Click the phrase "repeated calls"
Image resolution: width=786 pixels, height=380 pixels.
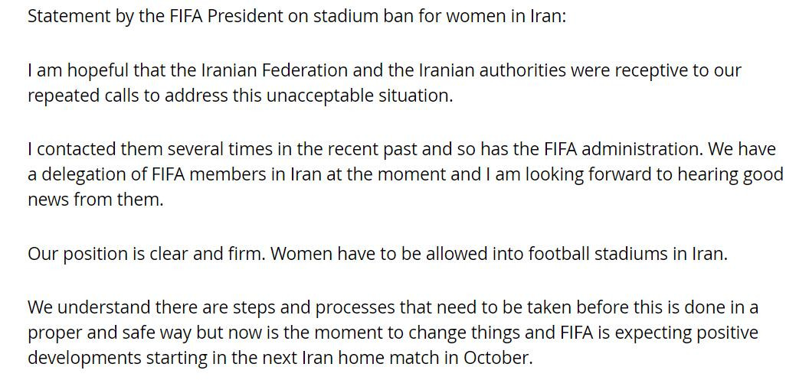point(81,97)
